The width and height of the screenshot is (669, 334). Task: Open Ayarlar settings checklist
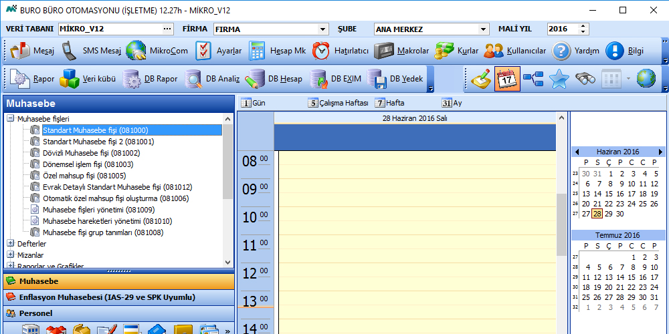(219, 51)
